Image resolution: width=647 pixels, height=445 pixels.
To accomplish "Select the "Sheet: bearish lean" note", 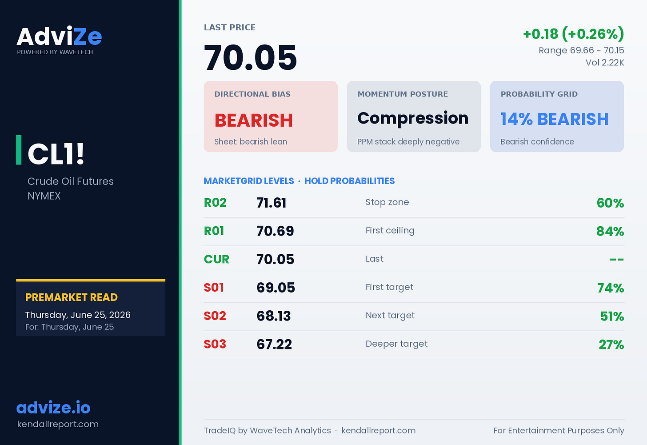I will (x=251, y=142).
